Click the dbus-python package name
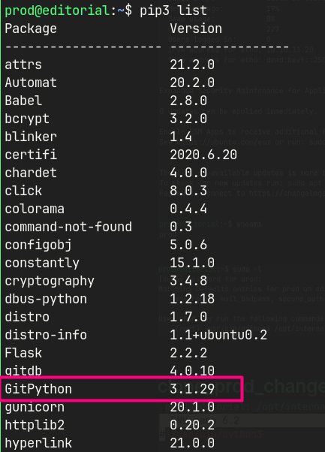Image resolution: width=325 pixels, height=452 pixels. [x=46, y=299]
